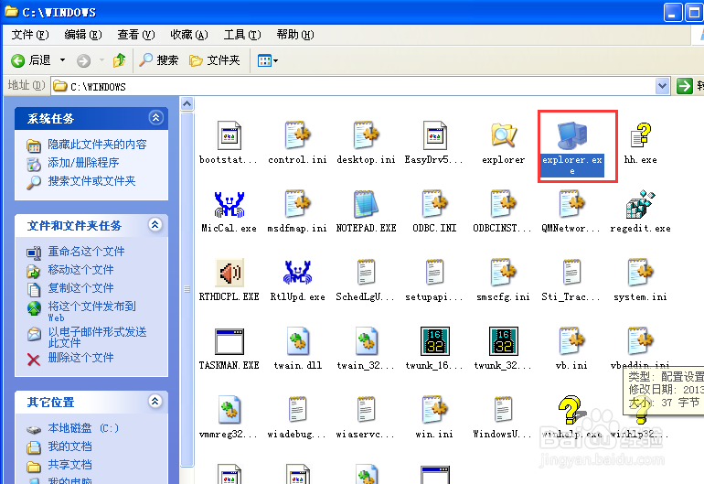Open the back history dropdown arrow
704x484 pixels.
coord(62,60)
